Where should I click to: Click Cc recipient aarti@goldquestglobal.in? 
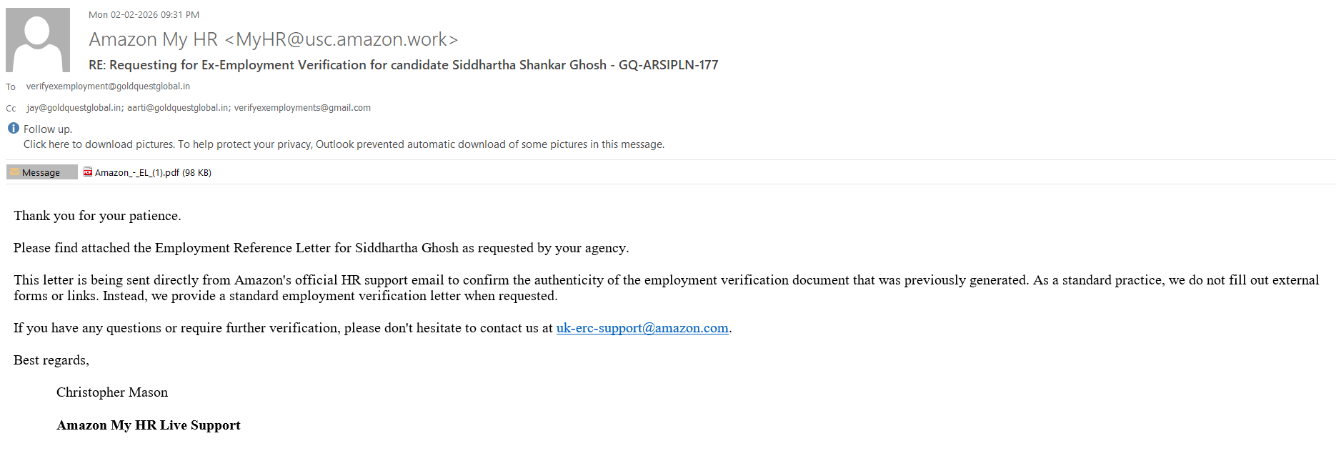[178, 108]
